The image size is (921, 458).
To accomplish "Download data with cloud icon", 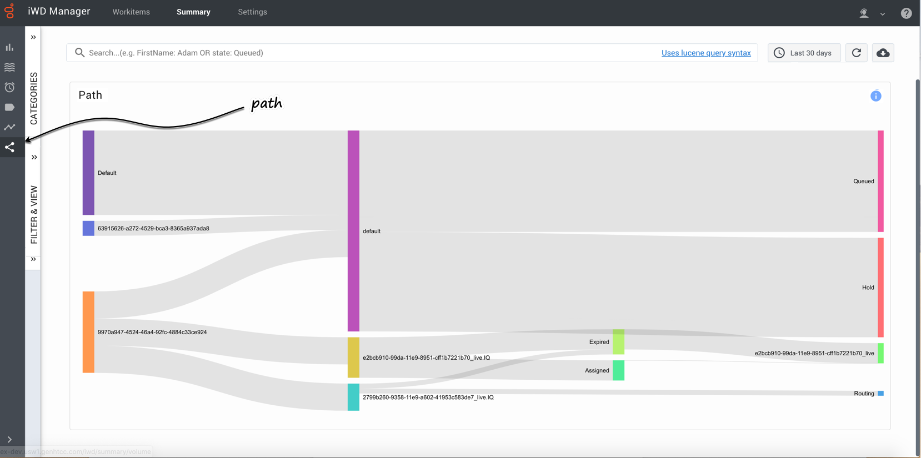I will coord(883,53).
